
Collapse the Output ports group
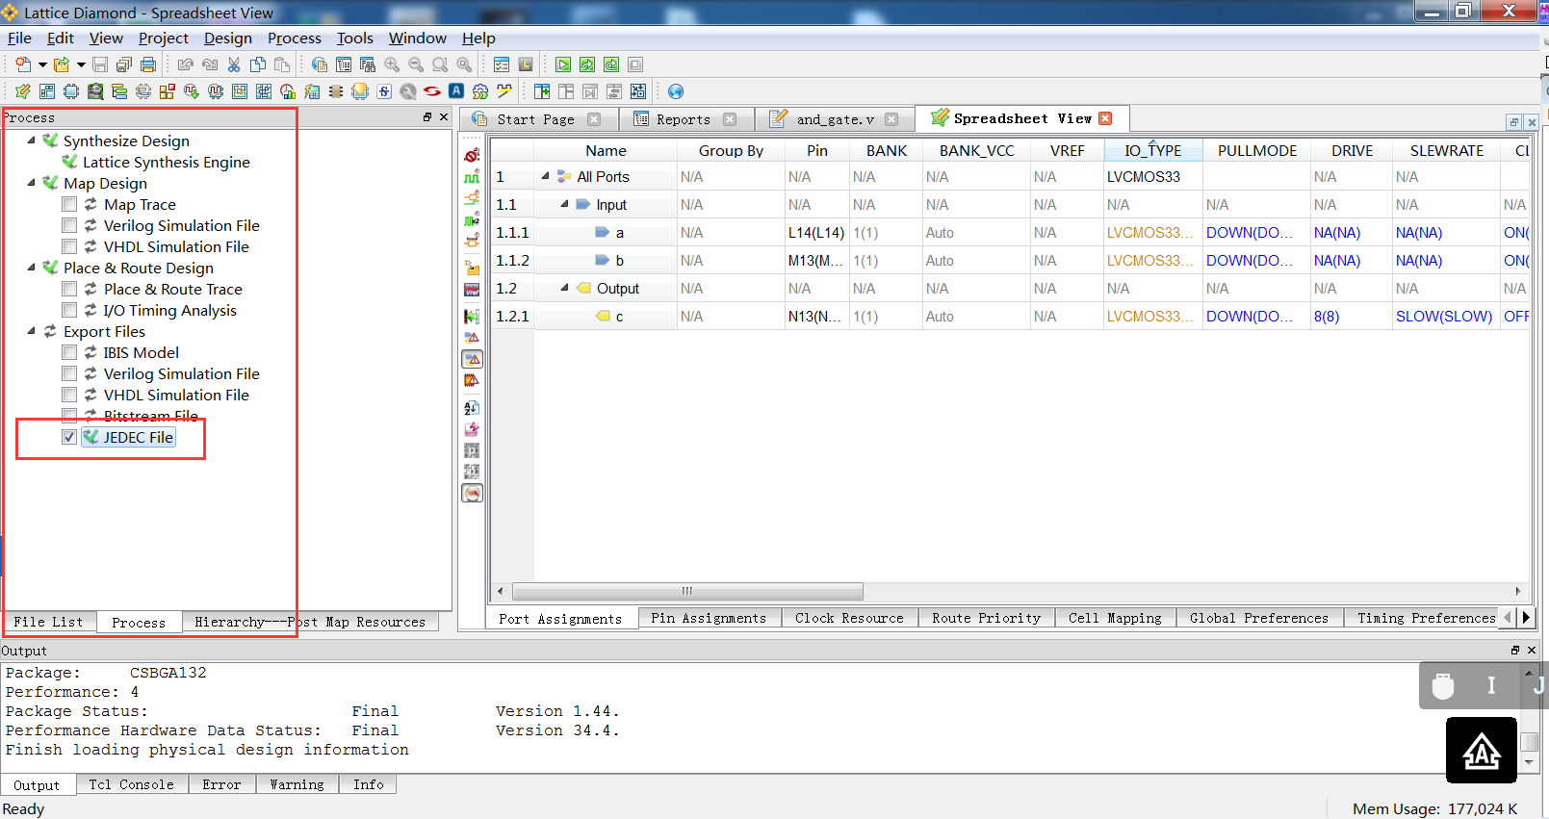coord(565,288)
